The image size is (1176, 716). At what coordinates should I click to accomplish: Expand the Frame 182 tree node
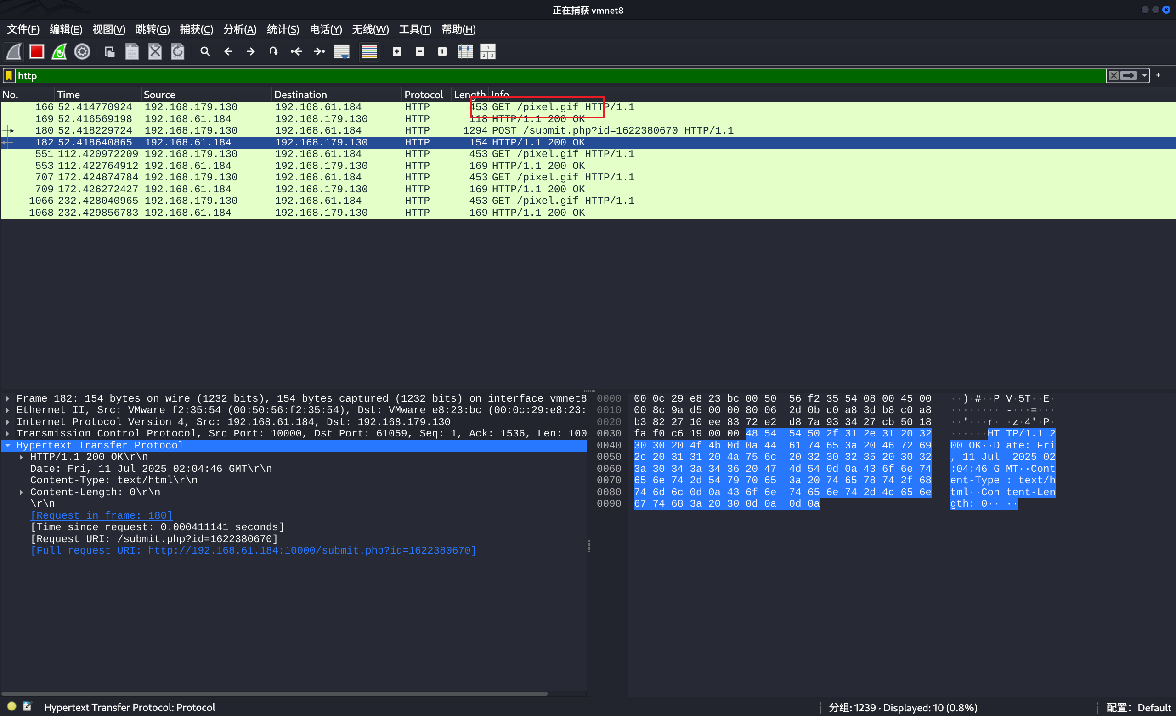[x=8, y=398]
